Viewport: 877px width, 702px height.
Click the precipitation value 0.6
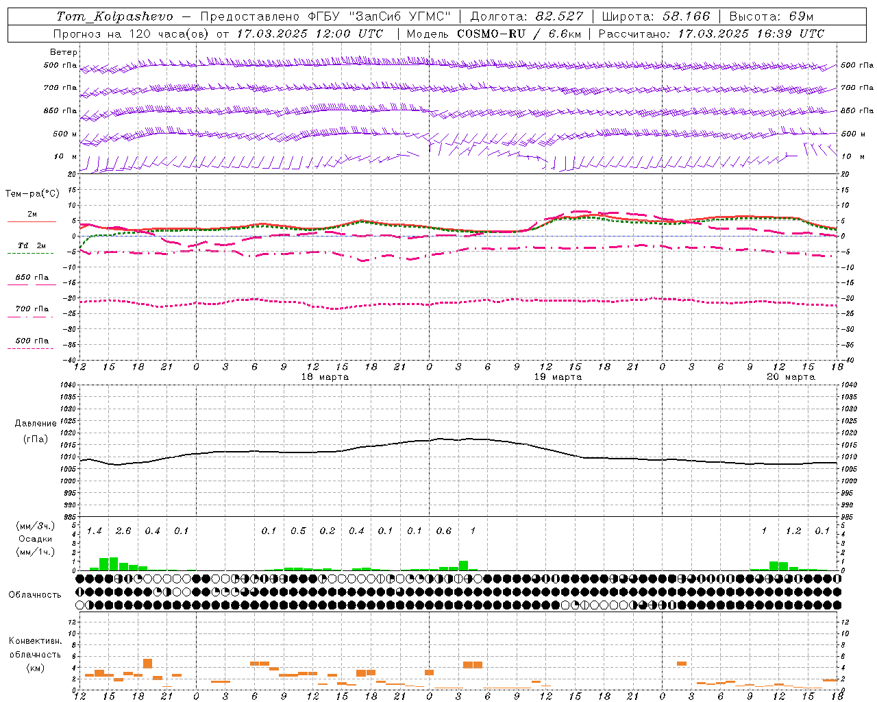click(x=444, y=531)
